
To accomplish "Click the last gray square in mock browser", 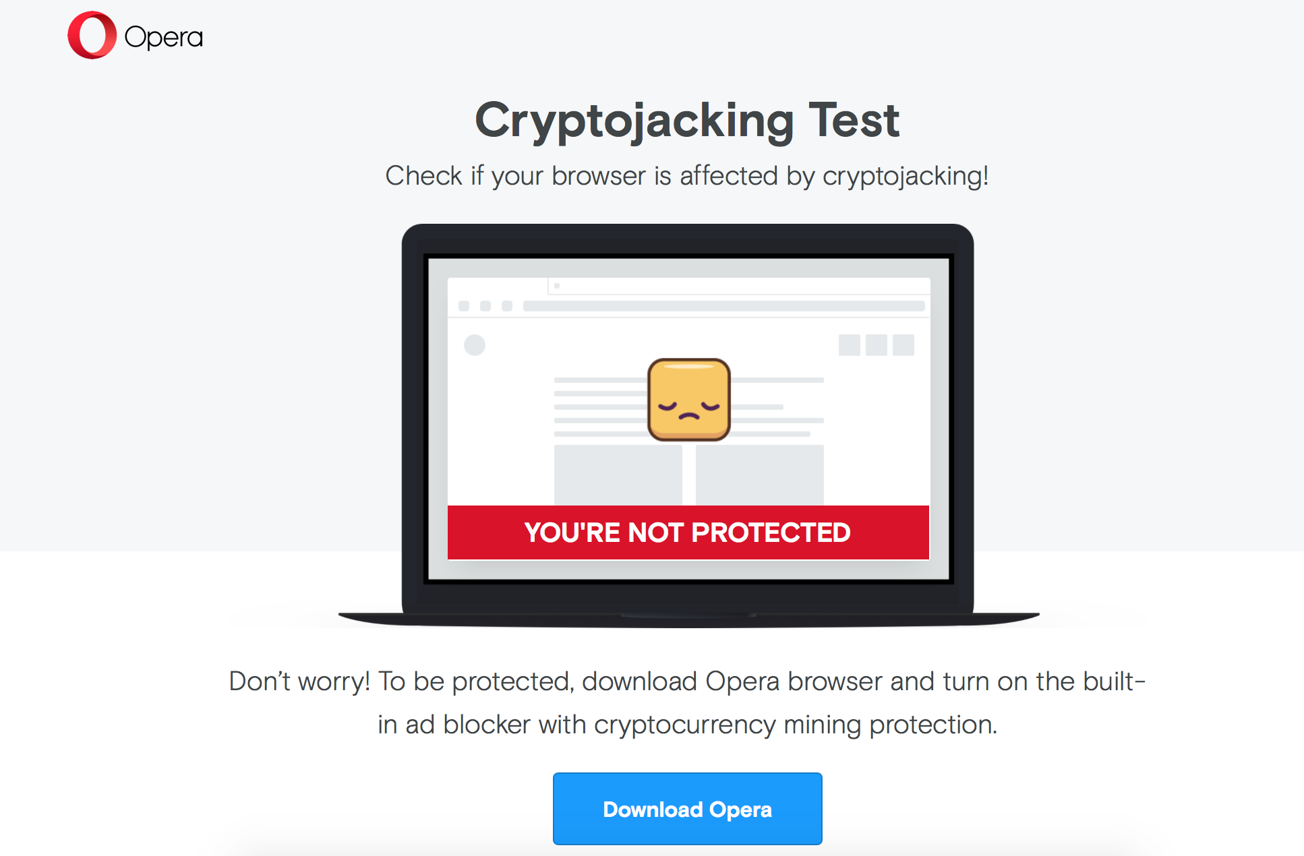I will pyautogui.click(x=903, y=345).
